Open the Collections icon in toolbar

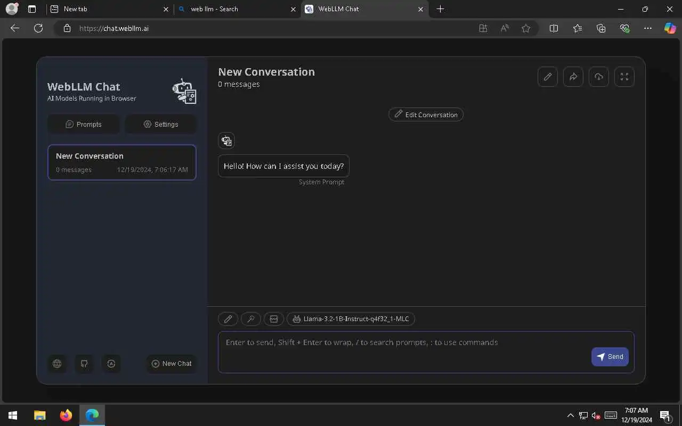(x=601, y=28)
